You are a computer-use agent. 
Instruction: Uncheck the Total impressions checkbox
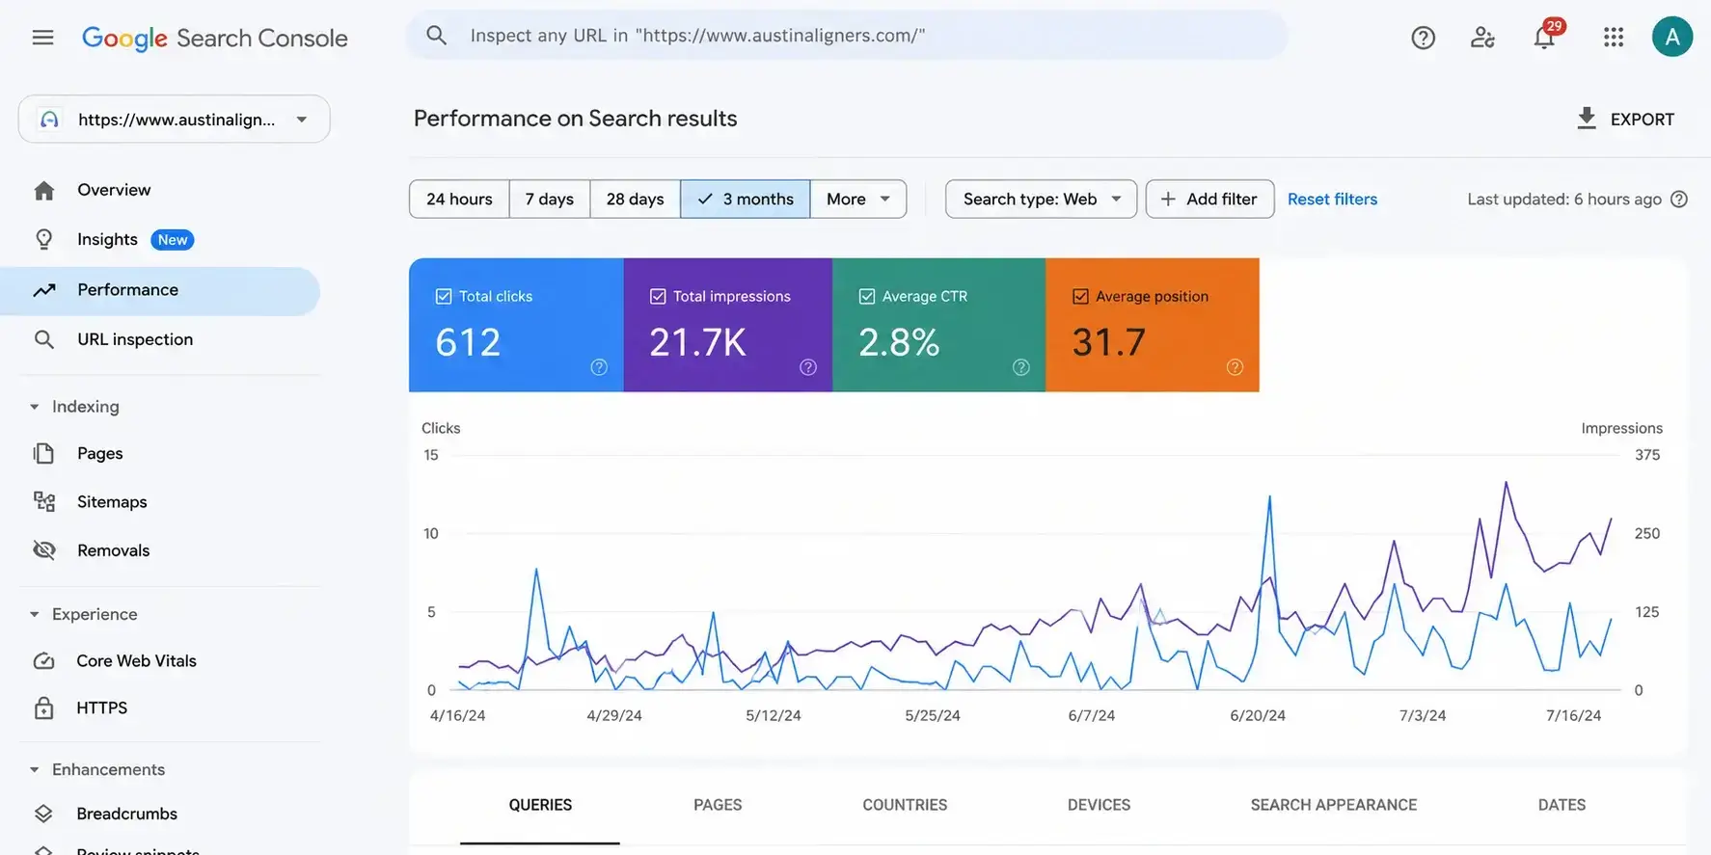point(658,297)
